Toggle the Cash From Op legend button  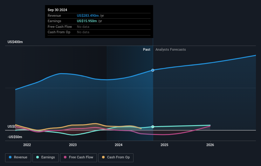click(116, 157)
